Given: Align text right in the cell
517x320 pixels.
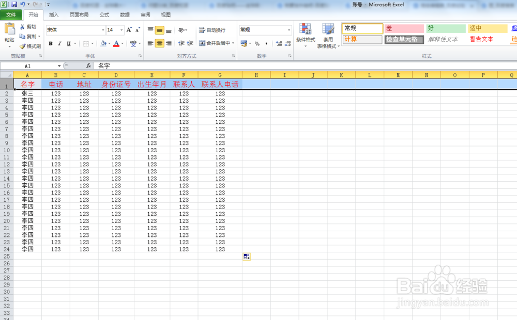Looking at the screenshot, I should [x=169, y=43].
